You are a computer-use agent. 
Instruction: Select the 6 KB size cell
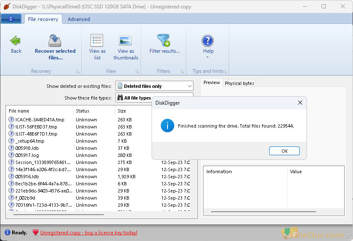[122, 184]
